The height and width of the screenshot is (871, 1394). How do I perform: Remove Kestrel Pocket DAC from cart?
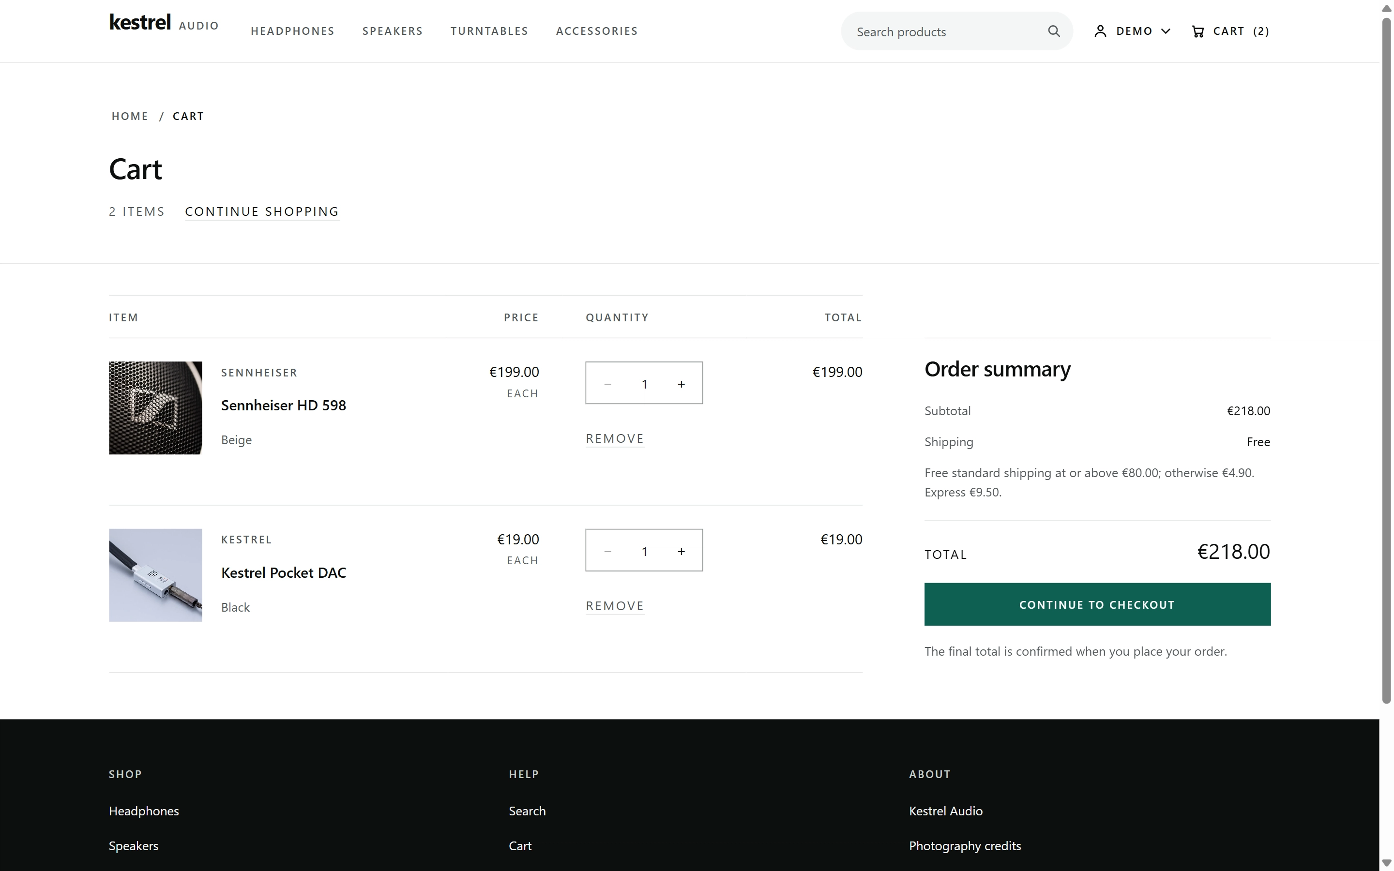pos(615,606)
